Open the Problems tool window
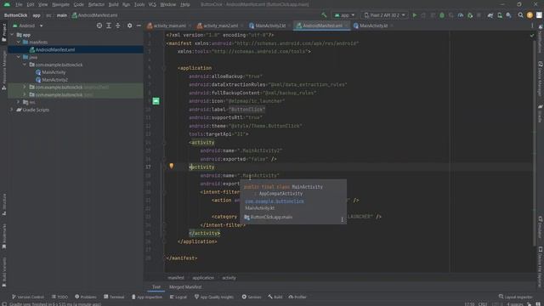Viewport: 544px width, 306px height. tap(86, 297)
